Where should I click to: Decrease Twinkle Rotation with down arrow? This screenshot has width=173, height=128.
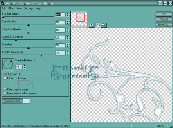[x=24, y=68]
